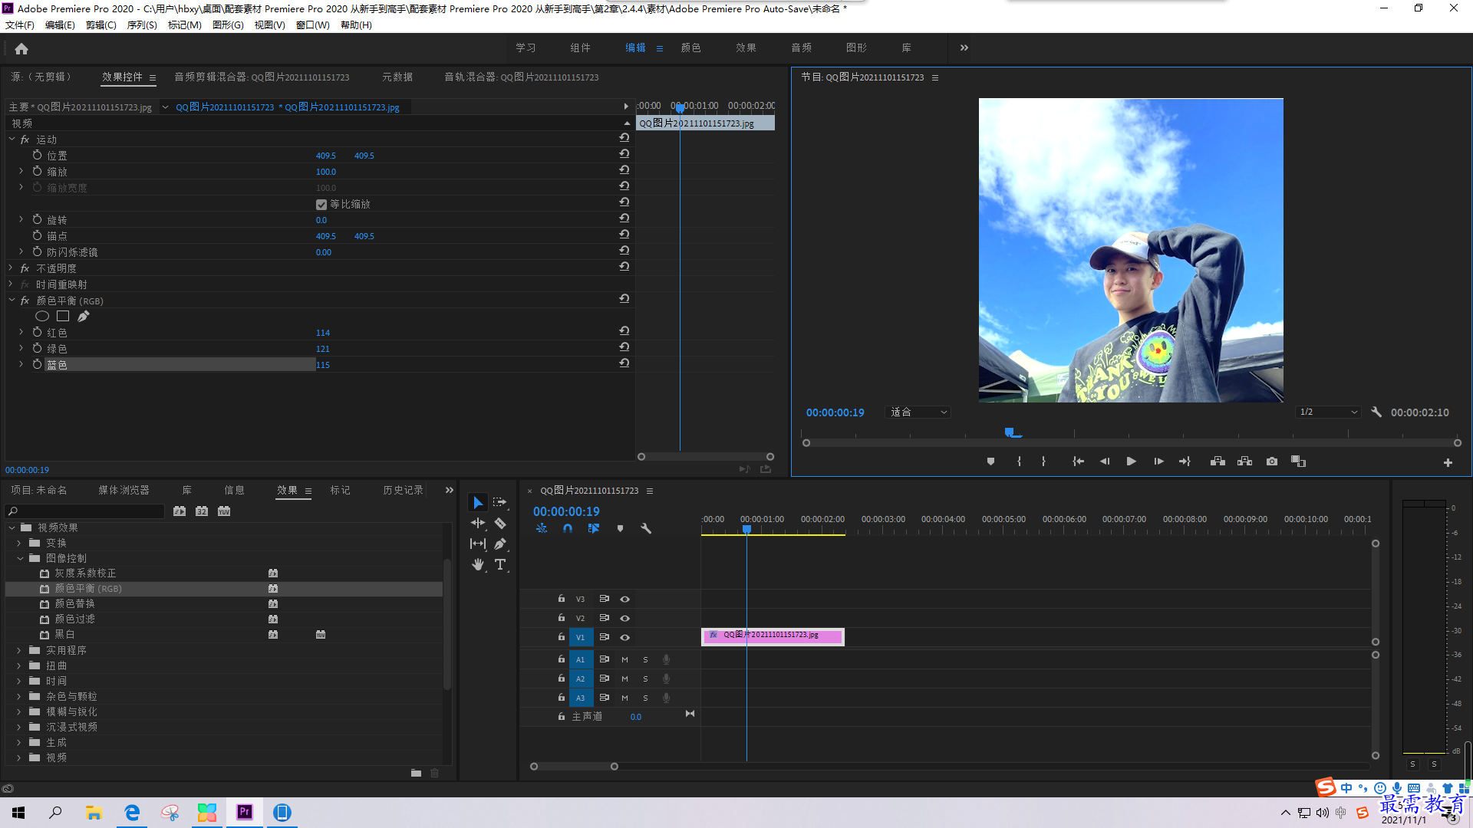Click the effects search field
The width and height of the screenshot is (1473, 828).
tap(85, 511)
